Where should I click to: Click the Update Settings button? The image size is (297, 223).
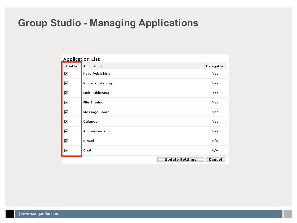pyautogui.click(x=180, y=160)
